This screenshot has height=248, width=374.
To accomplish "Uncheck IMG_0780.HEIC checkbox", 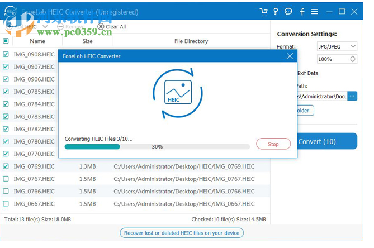I will (6, 141).
